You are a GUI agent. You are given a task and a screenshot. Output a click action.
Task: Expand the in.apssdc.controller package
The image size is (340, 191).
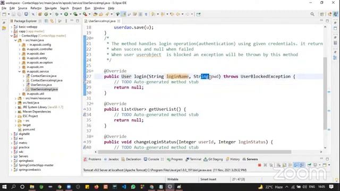tap(20, 49)
